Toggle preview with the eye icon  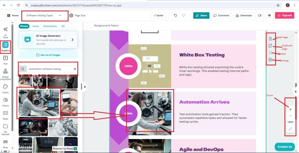click(269, 15)
